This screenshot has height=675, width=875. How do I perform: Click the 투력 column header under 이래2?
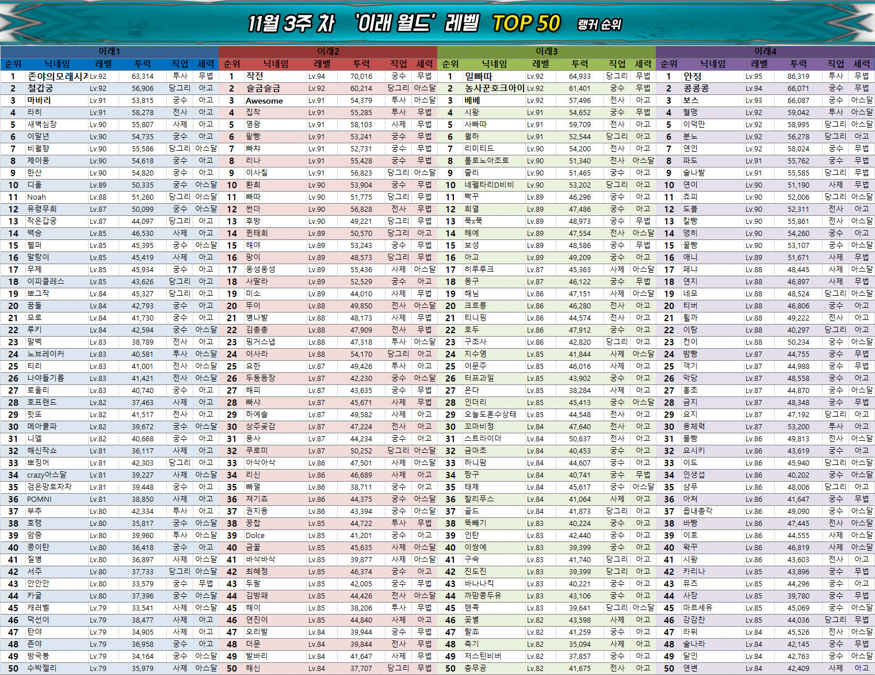[x=361, y=64]
